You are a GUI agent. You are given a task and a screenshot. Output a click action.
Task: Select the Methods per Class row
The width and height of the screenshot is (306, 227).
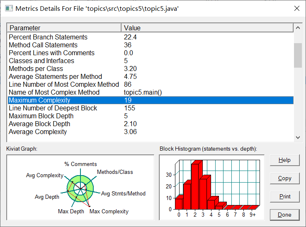pos(150,68)
